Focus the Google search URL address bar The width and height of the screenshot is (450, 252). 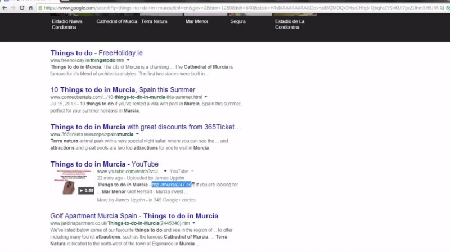[x=241, y=8]
